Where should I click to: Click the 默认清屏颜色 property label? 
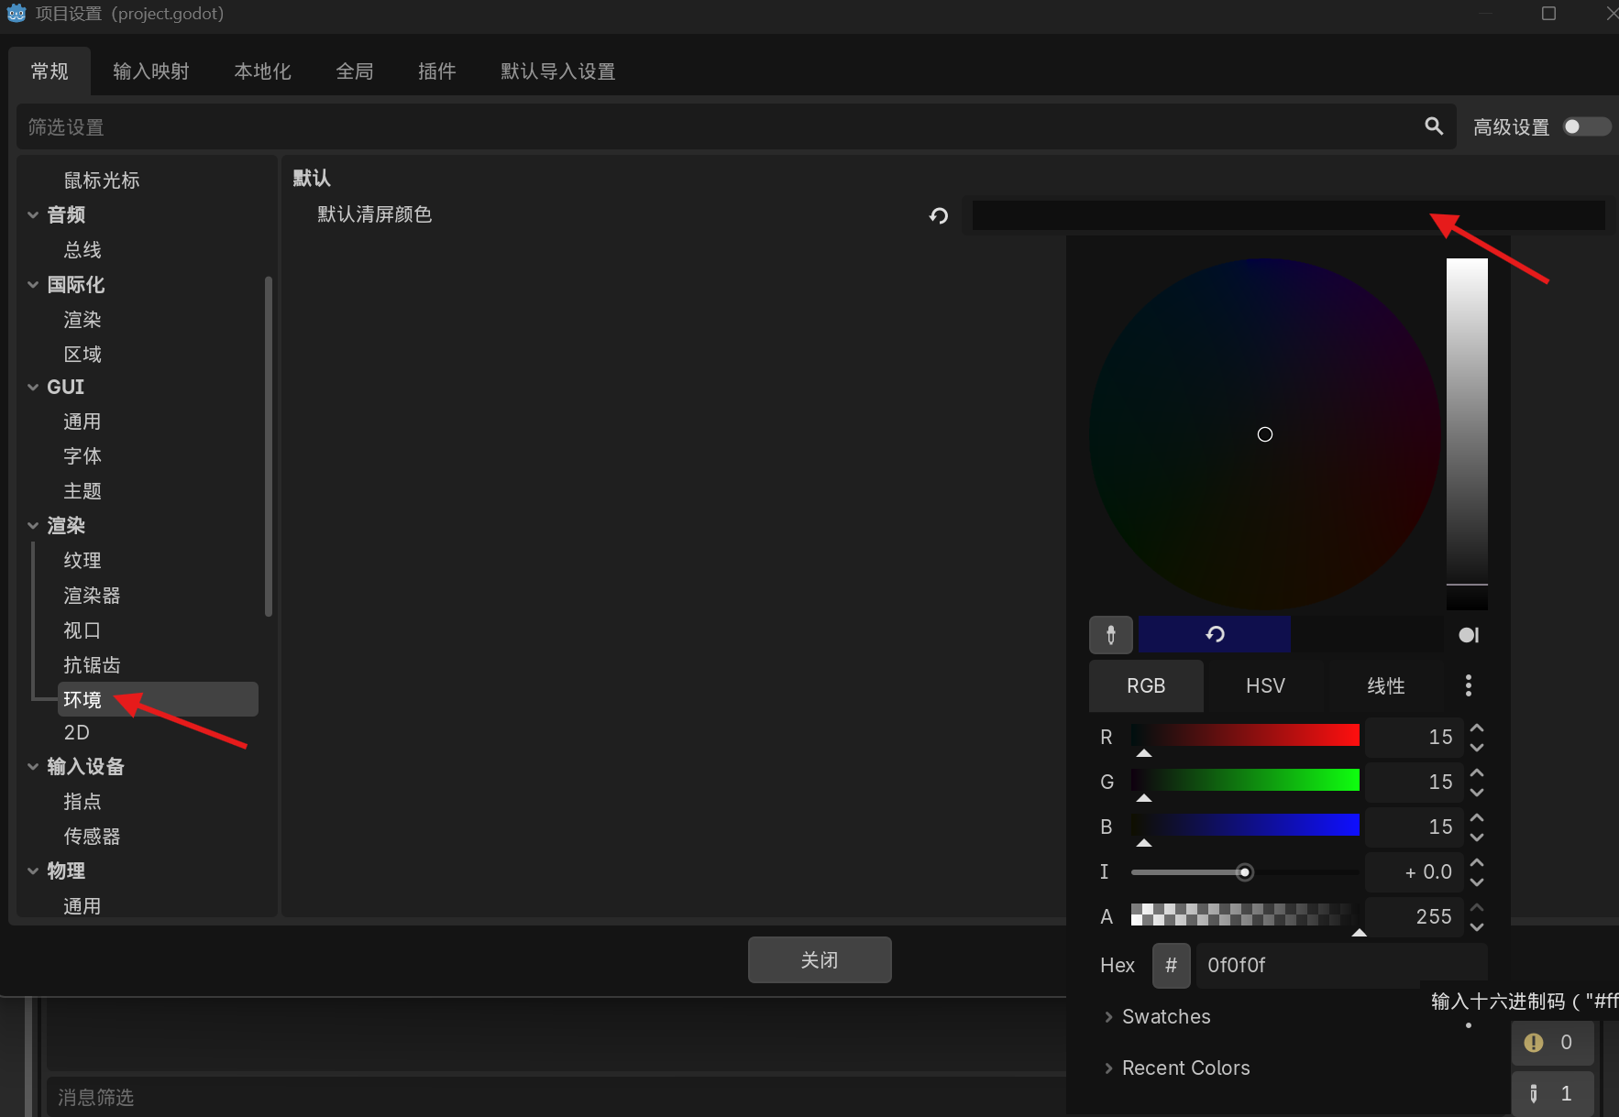[x=374, y=214]
